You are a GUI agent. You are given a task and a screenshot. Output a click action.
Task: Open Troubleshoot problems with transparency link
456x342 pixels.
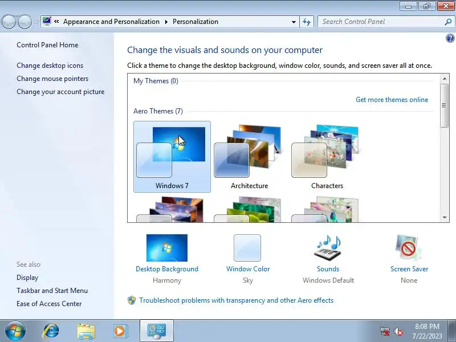pyautogui.click(x=236, y=300)
